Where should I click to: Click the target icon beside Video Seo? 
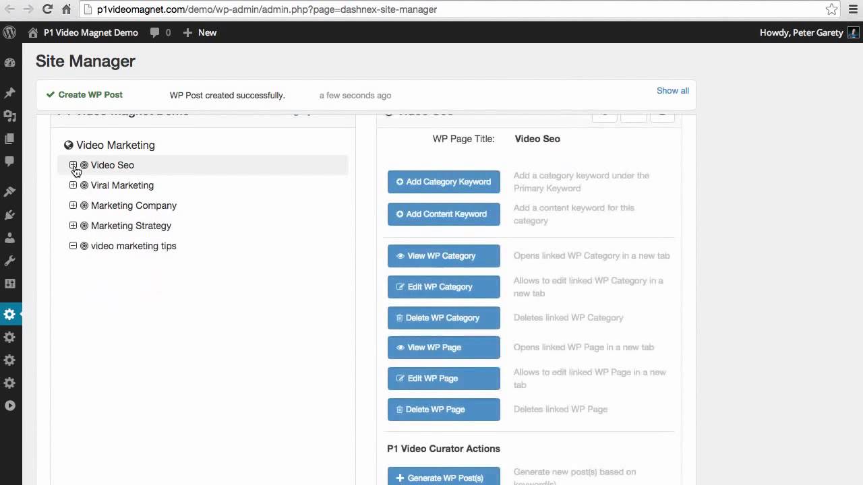point(84,165)
